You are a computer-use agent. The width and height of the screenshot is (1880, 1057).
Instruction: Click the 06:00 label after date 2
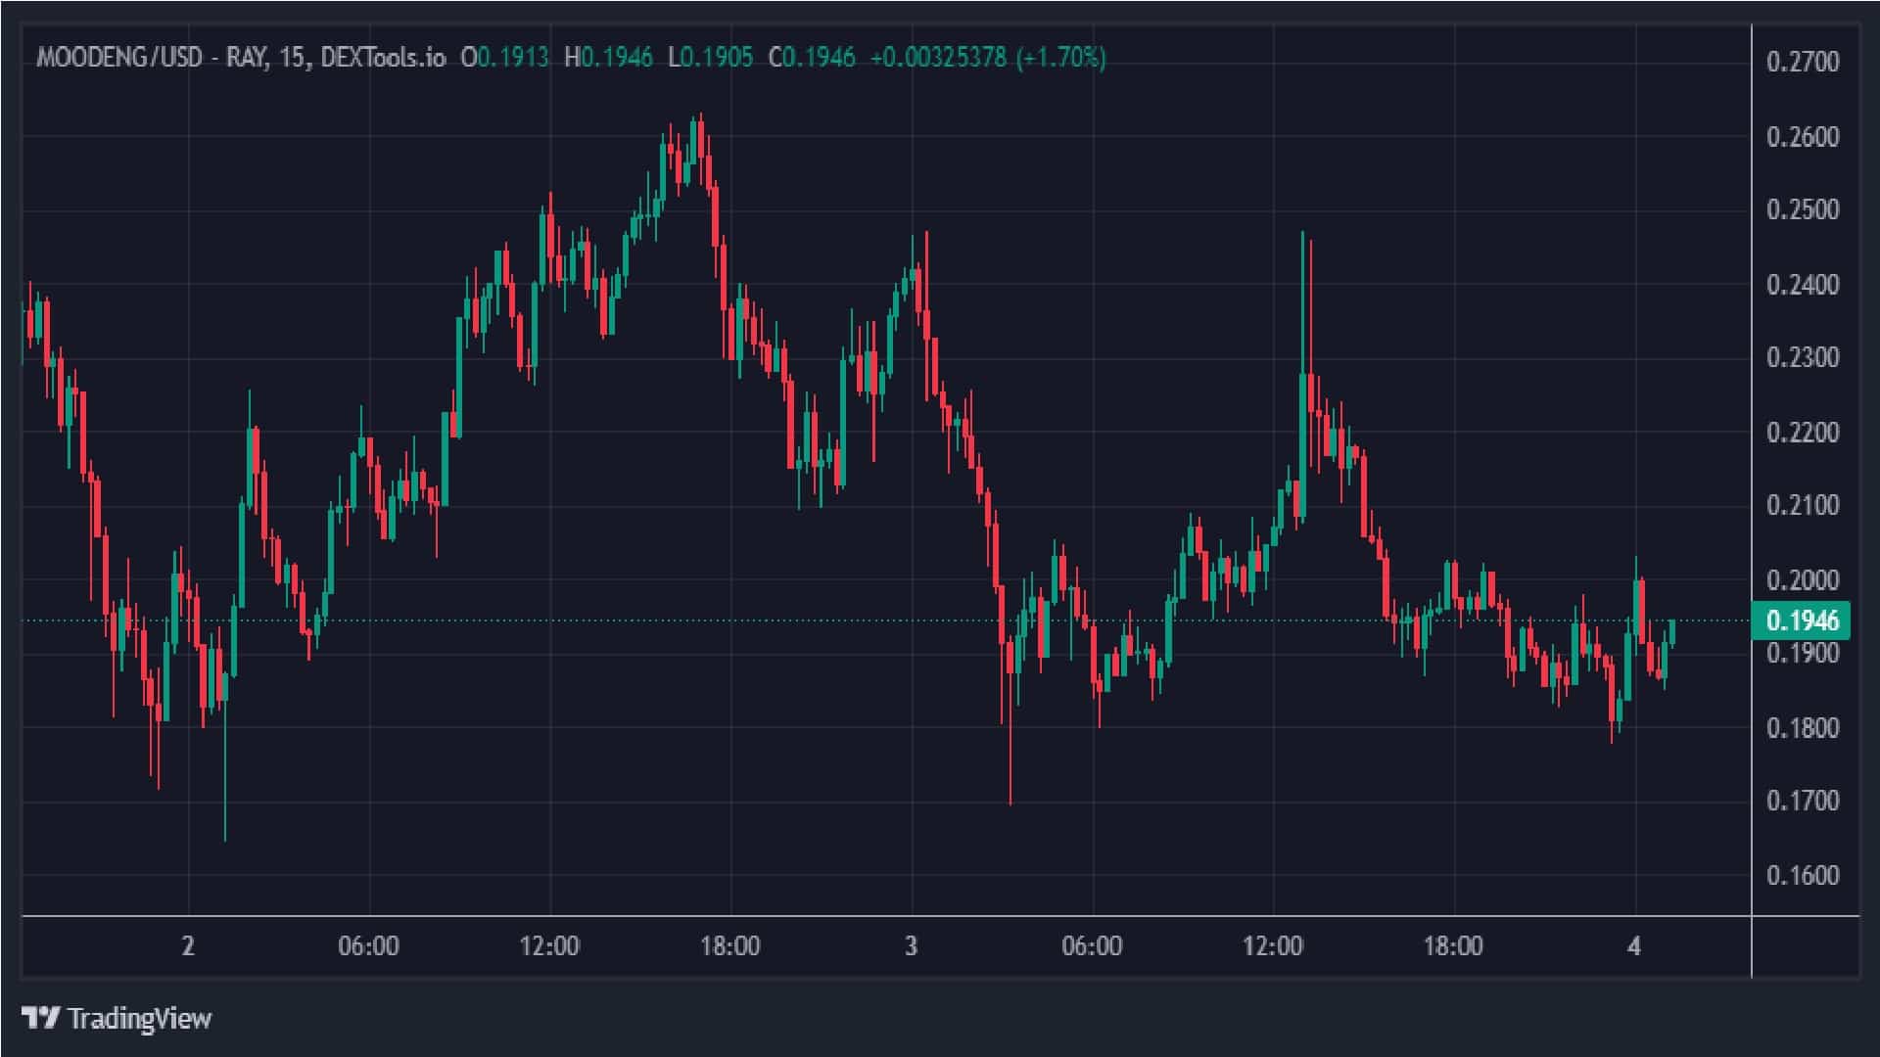click(x=368, y=946)
